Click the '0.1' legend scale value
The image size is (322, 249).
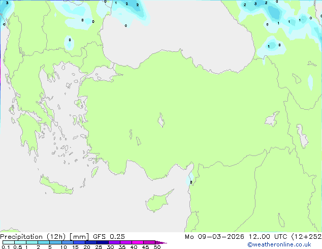coord(6,247)
